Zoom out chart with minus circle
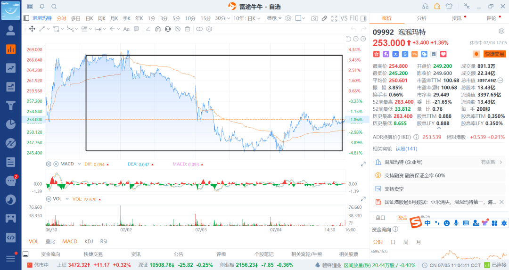 coord(356,39)
